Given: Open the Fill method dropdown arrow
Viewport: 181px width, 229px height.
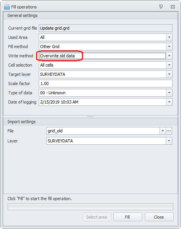Looking at the screenshot, I should click(169, 47).
